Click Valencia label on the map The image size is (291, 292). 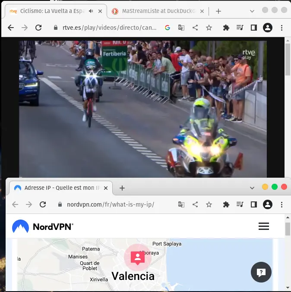click(133, 276)
